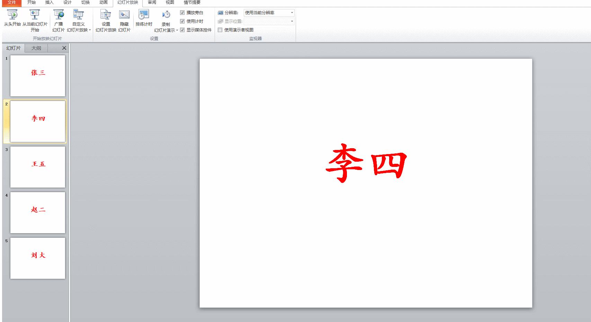Click the resolution (分辨率) monitor icon

(221, 13)
